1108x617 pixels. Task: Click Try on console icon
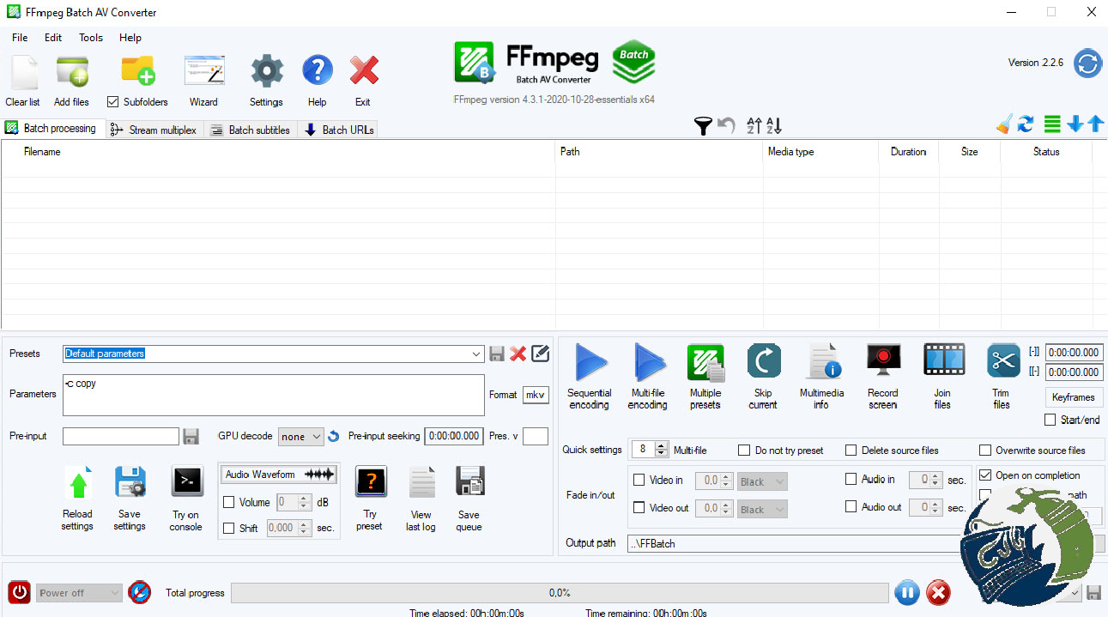click(187, 481)
